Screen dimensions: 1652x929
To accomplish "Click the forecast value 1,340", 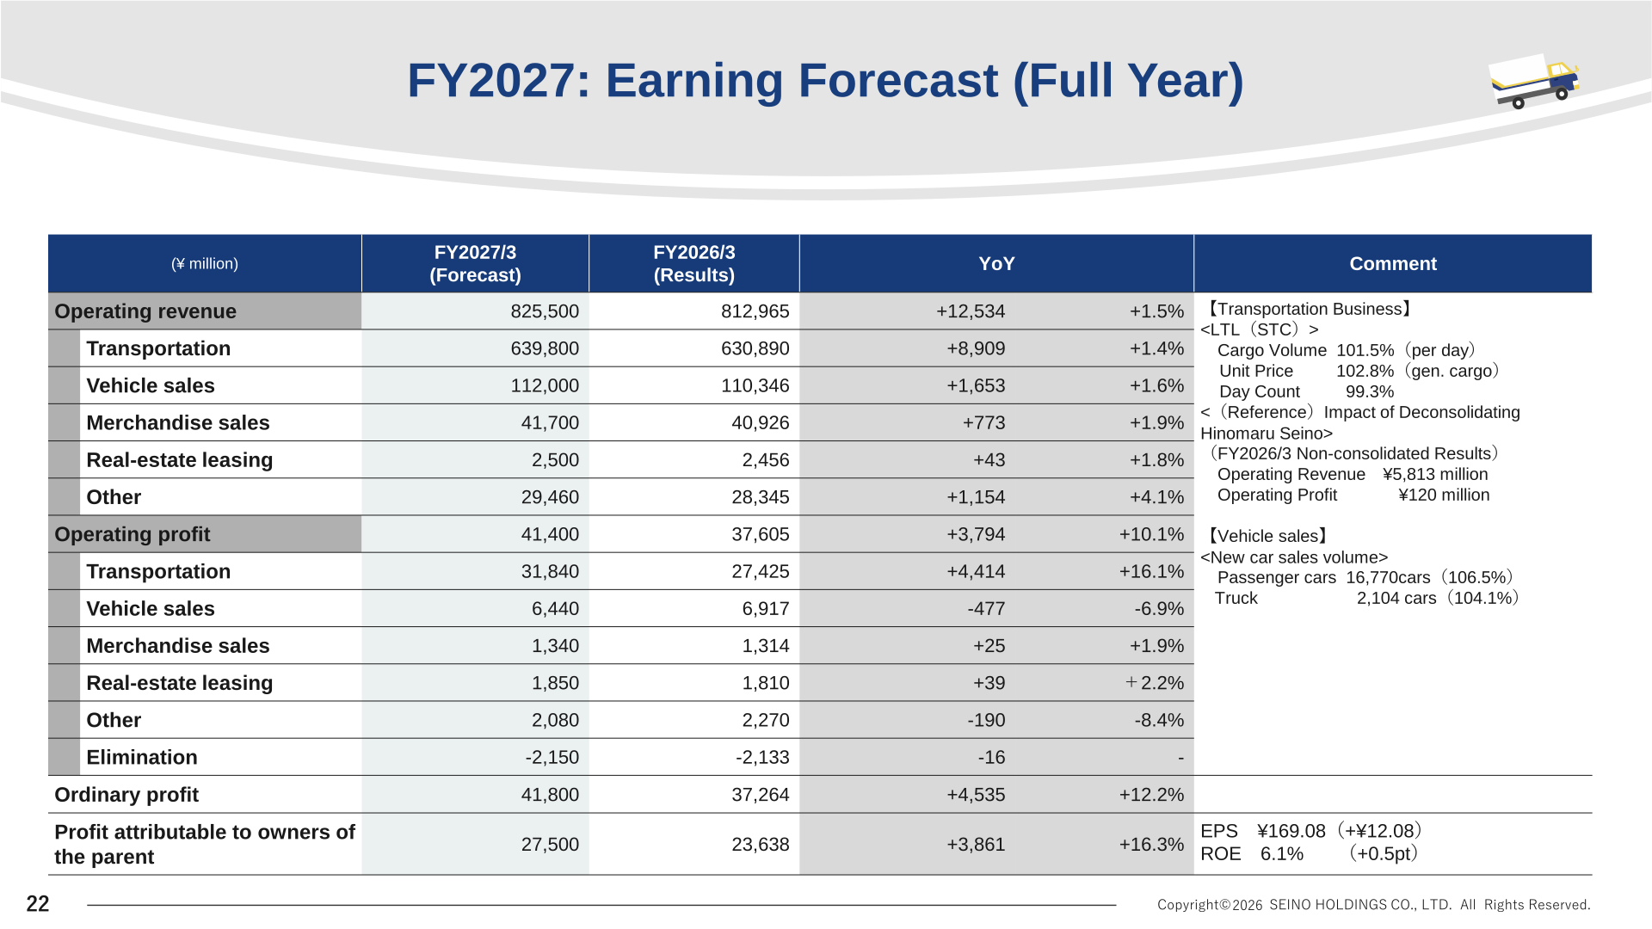I will click(555, 646).
